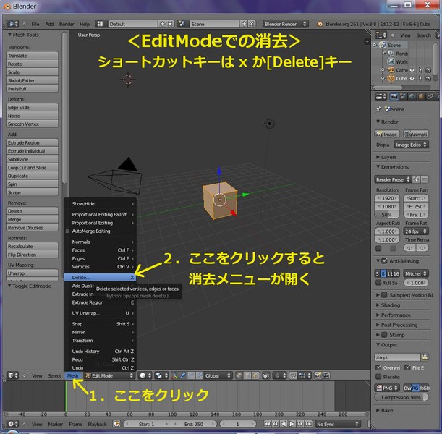
Task: Open the 24 fps frame rate dropdown
Action: click(416, 231)
